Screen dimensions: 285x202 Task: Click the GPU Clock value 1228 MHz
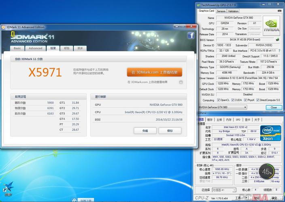click(223, 84)
